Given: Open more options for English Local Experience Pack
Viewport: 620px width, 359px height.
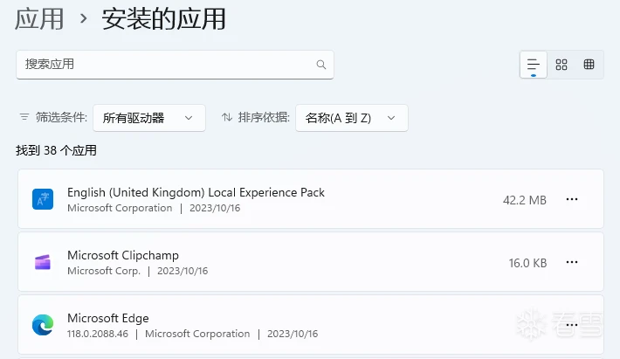Looking at the screenshot, I should [x=572, y=199].
